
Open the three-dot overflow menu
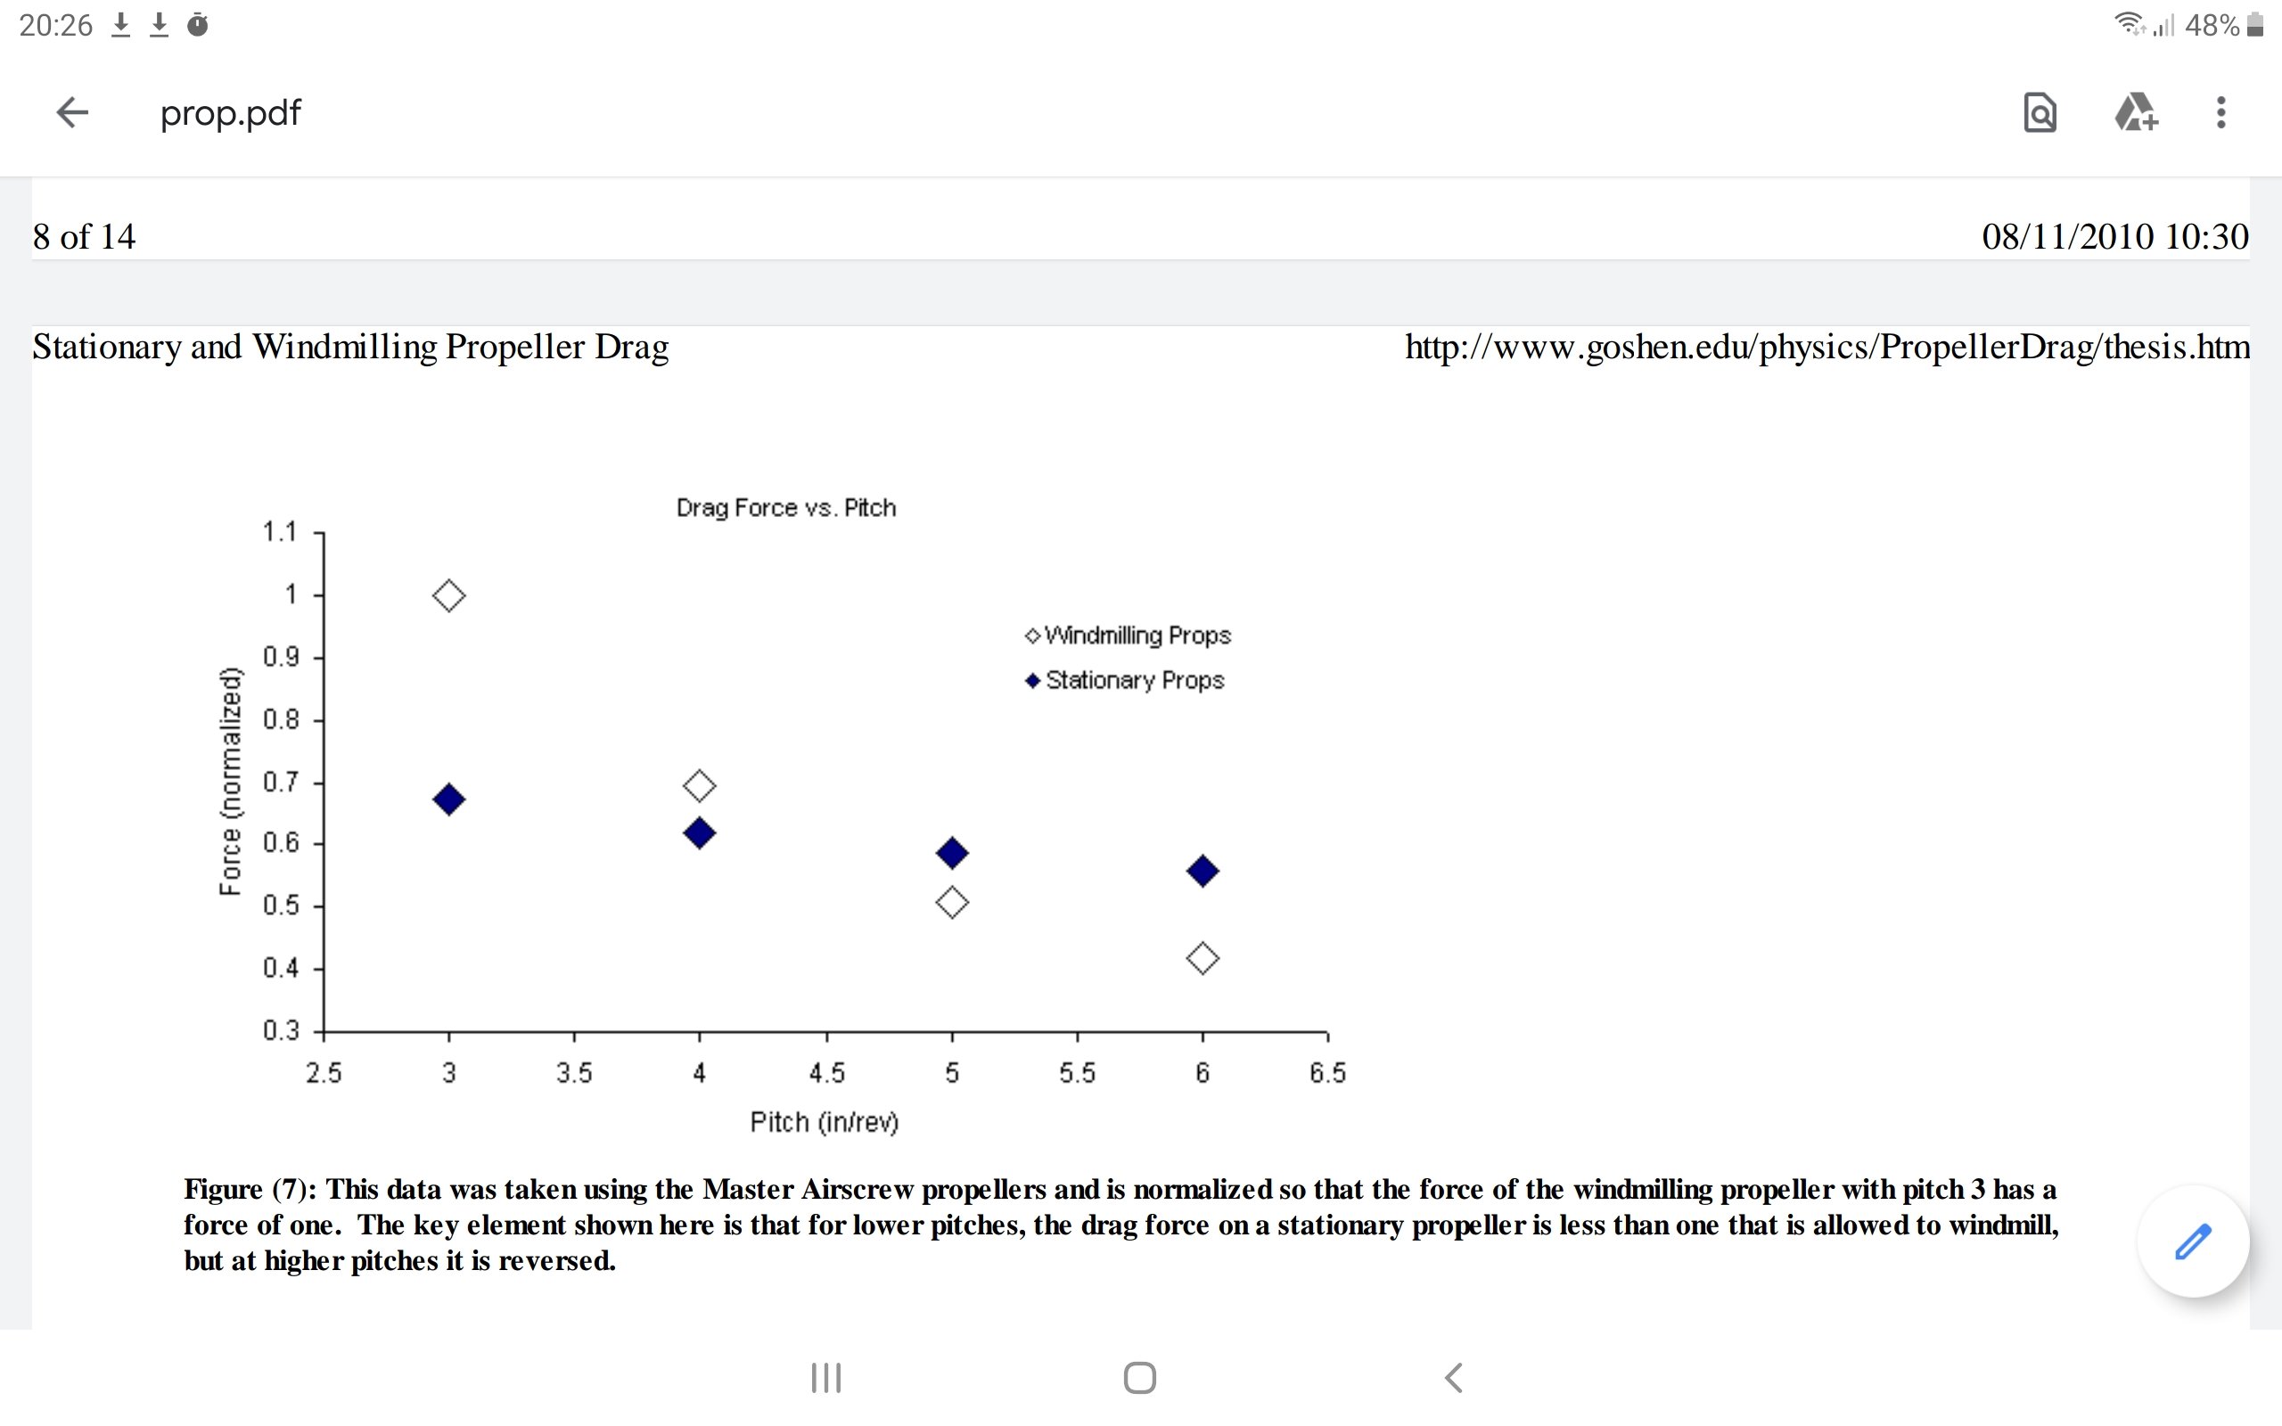click(x=2221, y=113)
